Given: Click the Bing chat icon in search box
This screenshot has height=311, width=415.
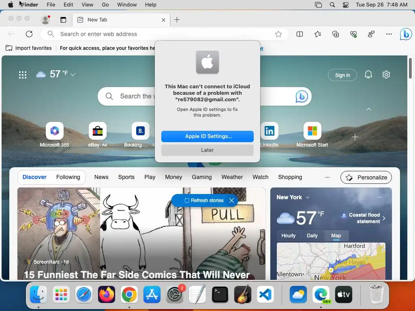Looking at the screenshot, I should 302,96.
